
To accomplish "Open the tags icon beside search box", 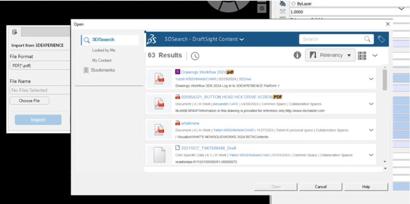I will [381, 39].
